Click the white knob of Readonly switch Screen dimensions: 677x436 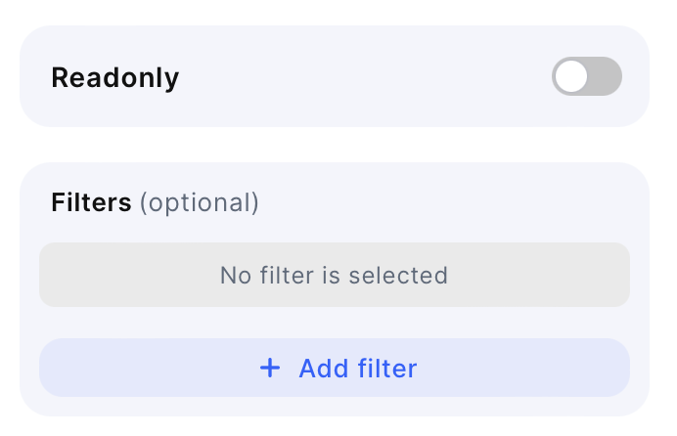coord(571,76)
